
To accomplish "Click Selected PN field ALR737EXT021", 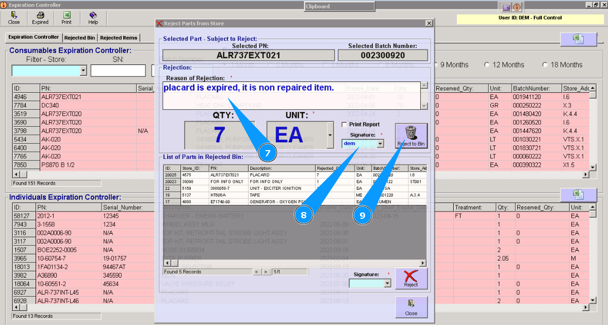I will point(248,55).
